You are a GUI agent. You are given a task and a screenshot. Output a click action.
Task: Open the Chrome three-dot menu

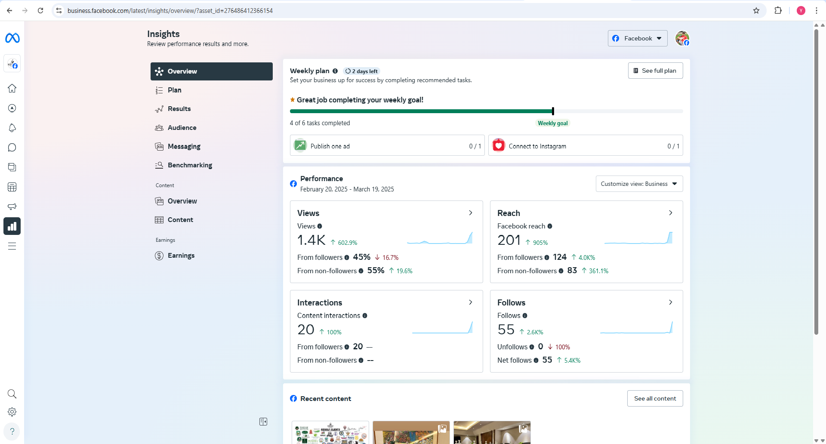pyautogui.click(x=817, y=11)
